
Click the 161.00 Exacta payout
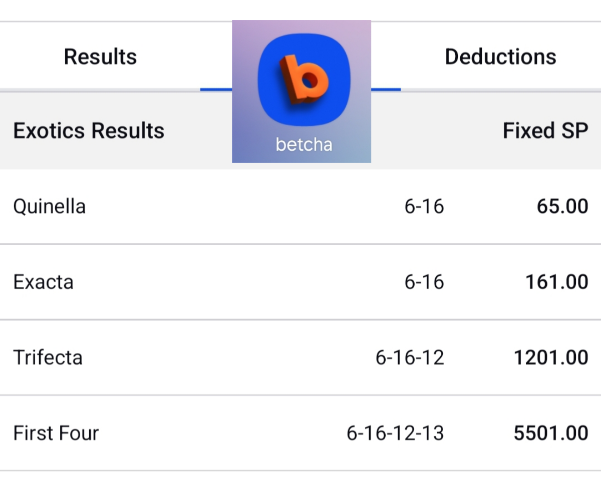pyautogui.click(x=556, y=282)
